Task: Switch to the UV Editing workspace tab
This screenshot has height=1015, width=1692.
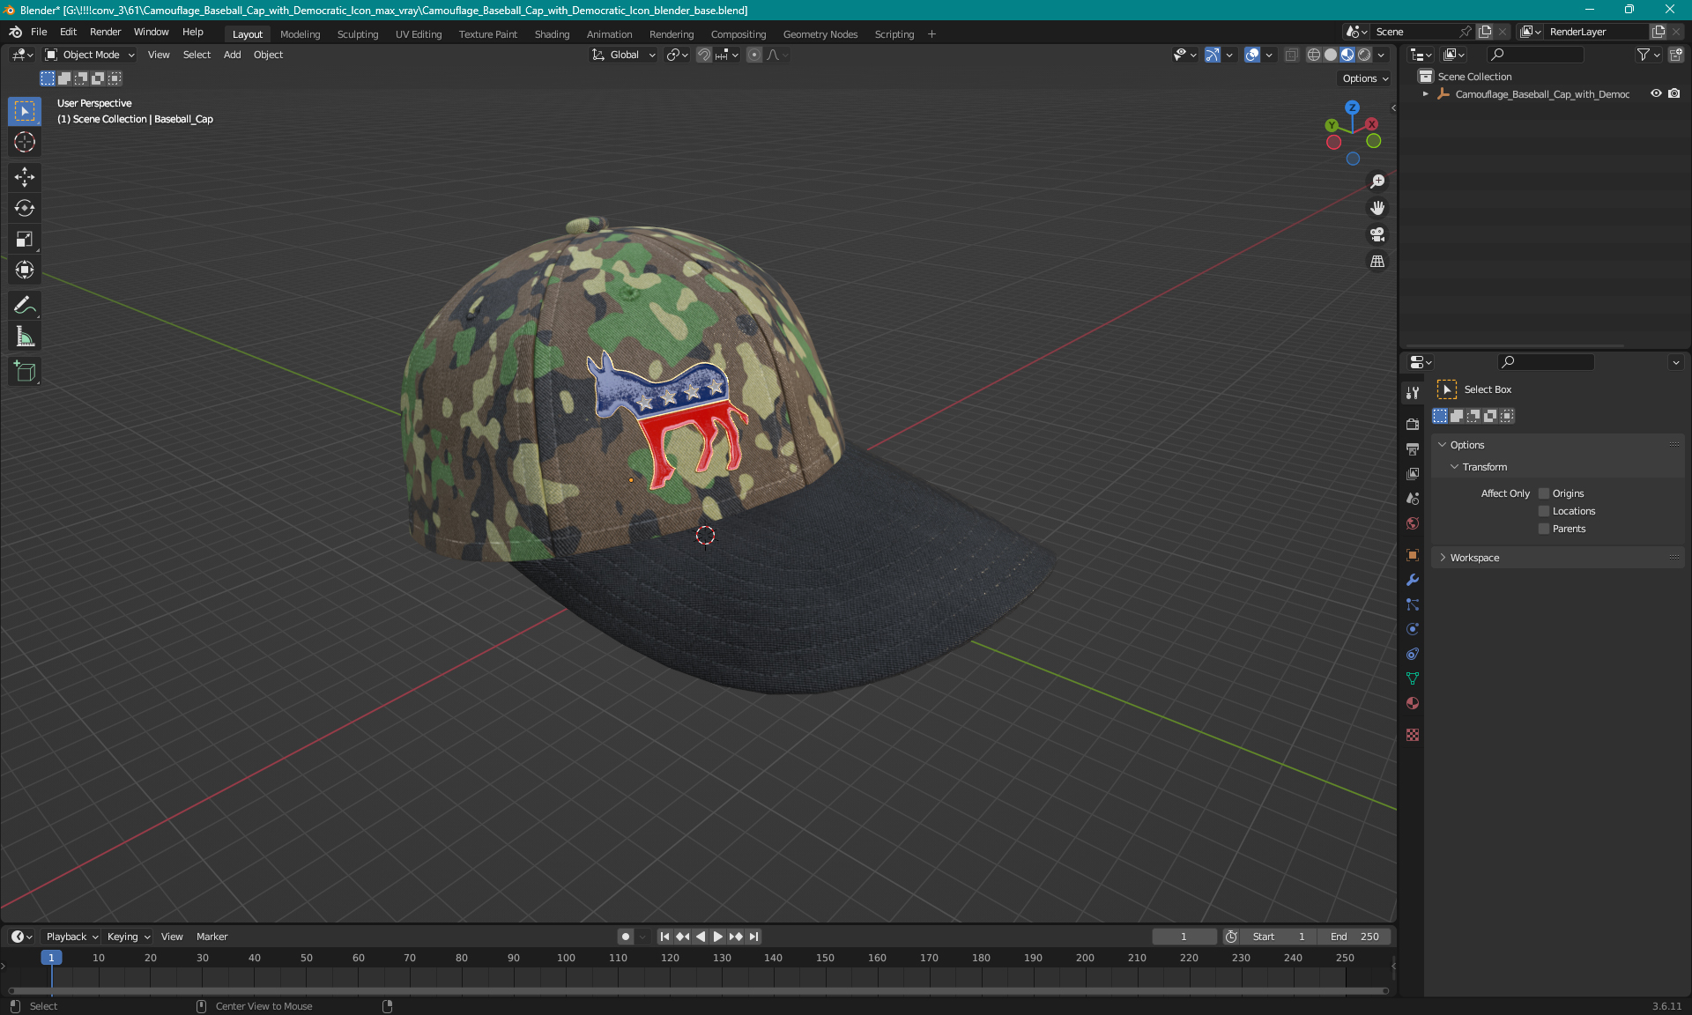Action: click(419, 34)
